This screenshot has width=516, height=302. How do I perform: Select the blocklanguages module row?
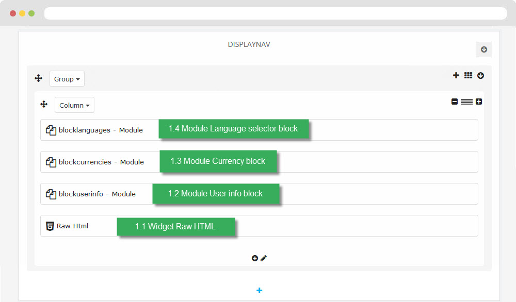pos(259,130)
